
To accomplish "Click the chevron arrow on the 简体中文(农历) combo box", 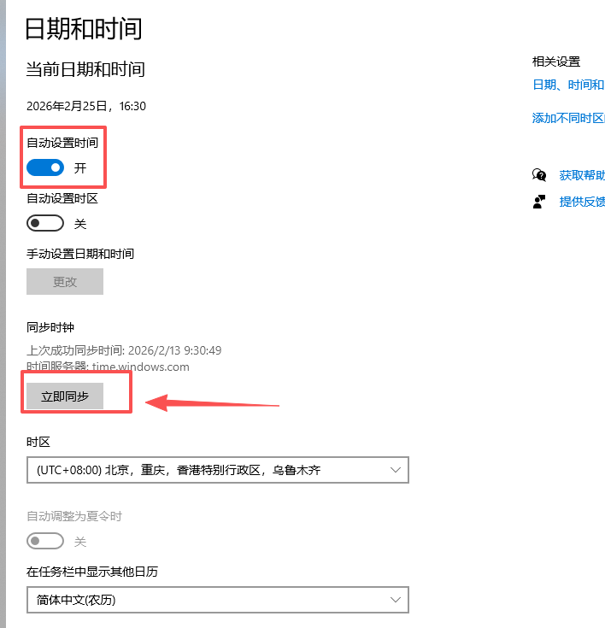I will [x=395, y=600].
